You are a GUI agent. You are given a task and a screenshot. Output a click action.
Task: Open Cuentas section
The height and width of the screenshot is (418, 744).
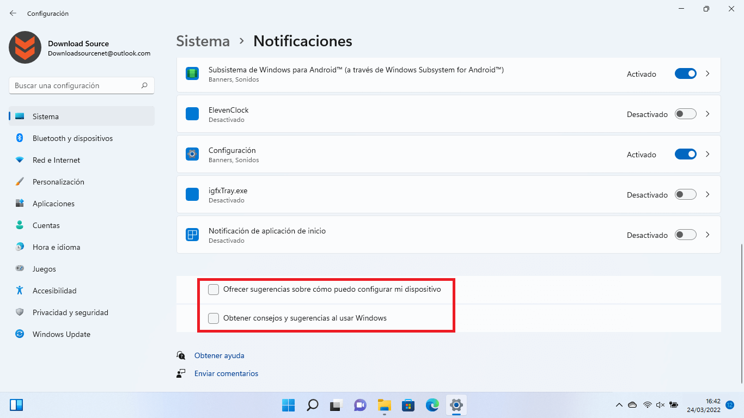82,225
